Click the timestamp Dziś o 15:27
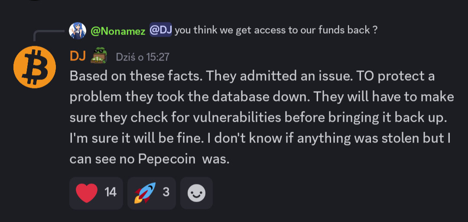This screenshot has height=222, width=468. click(143, 57)
